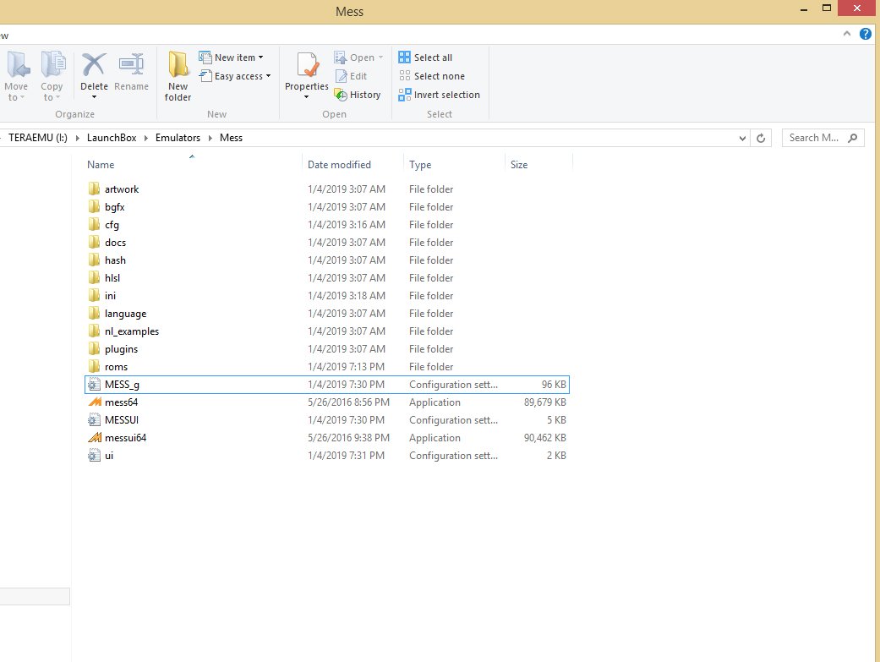The image size is (880, 662).
Task: Refresh the Mess folder view
Action: (761, 138)
